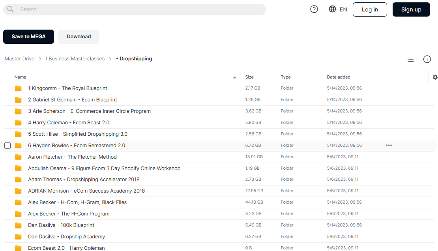Click the Log in button
The width and height of the screenshot is (438, 251).
[370, 9]
